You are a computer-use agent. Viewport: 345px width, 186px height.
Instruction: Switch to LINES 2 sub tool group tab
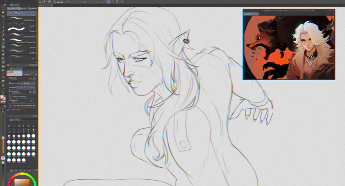tap(12, 9)
